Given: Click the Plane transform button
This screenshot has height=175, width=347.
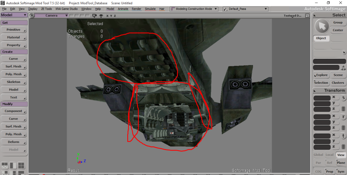Looking at the screenshot, I should click(341, 163).
